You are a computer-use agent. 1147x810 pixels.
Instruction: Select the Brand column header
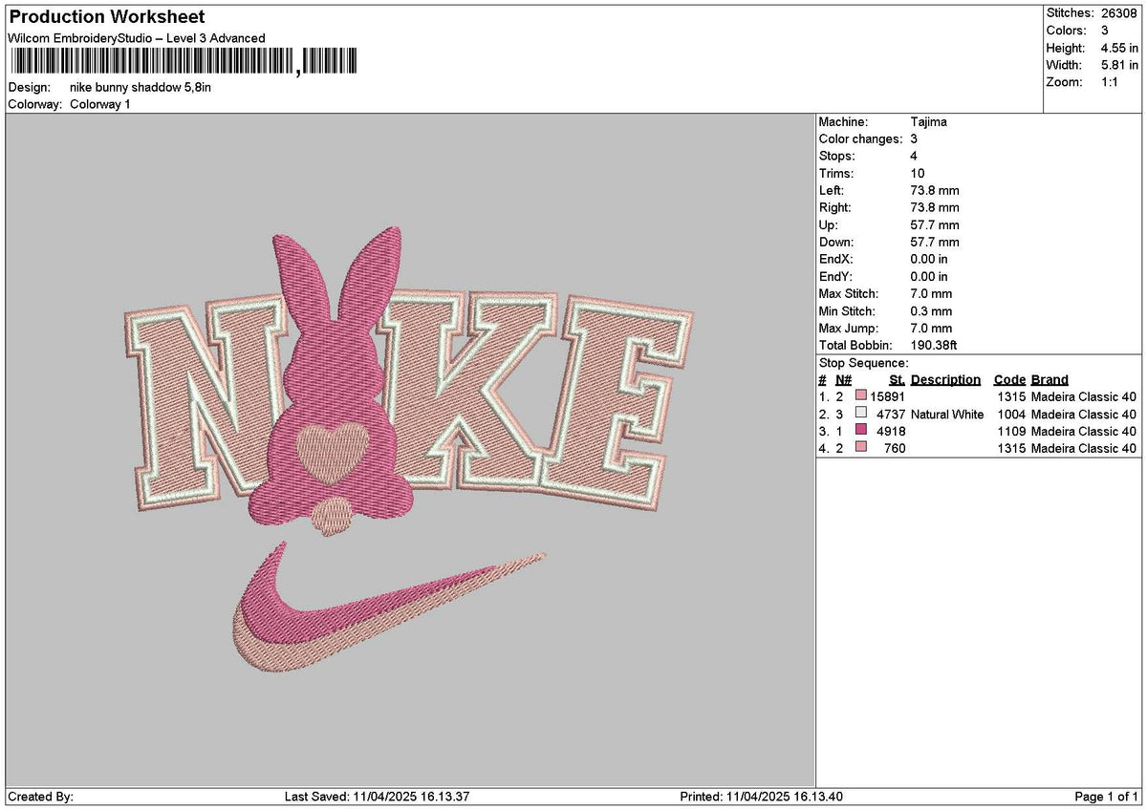click(x=1050, y=380)
